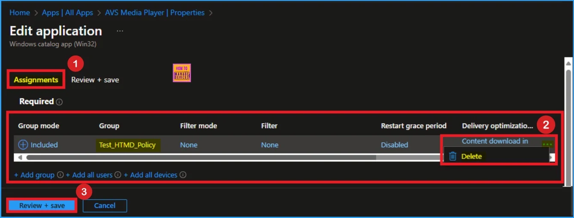Switch to the Review + save tab
Viewport: 574px width, 218px height.
(95, 80)
